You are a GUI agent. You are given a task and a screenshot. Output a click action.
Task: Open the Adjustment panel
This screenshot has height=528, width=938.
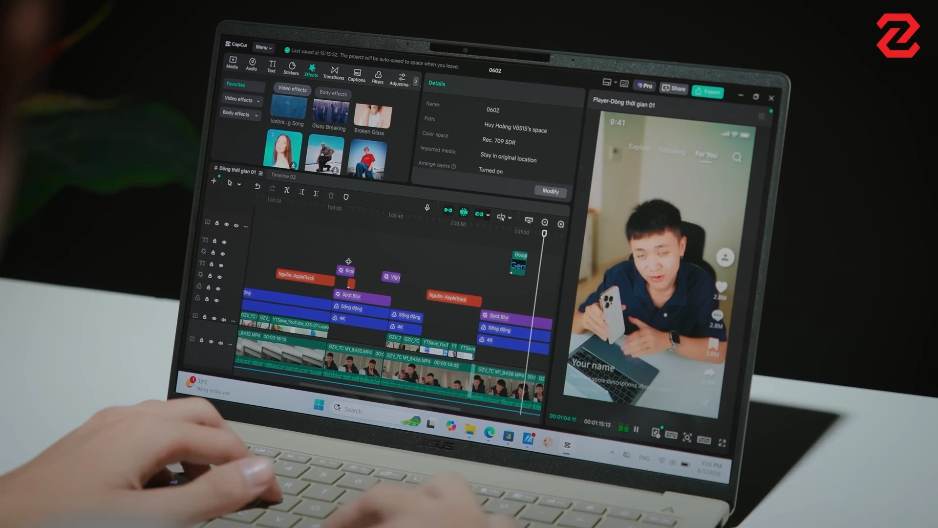400,80
